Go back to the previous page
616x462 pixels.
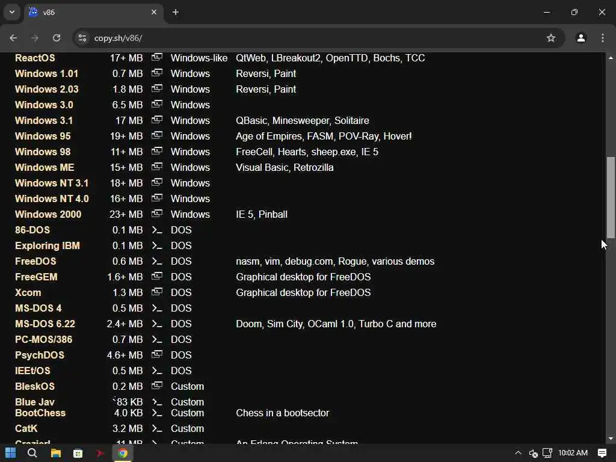pyautogui.click(x=13, y=38)
